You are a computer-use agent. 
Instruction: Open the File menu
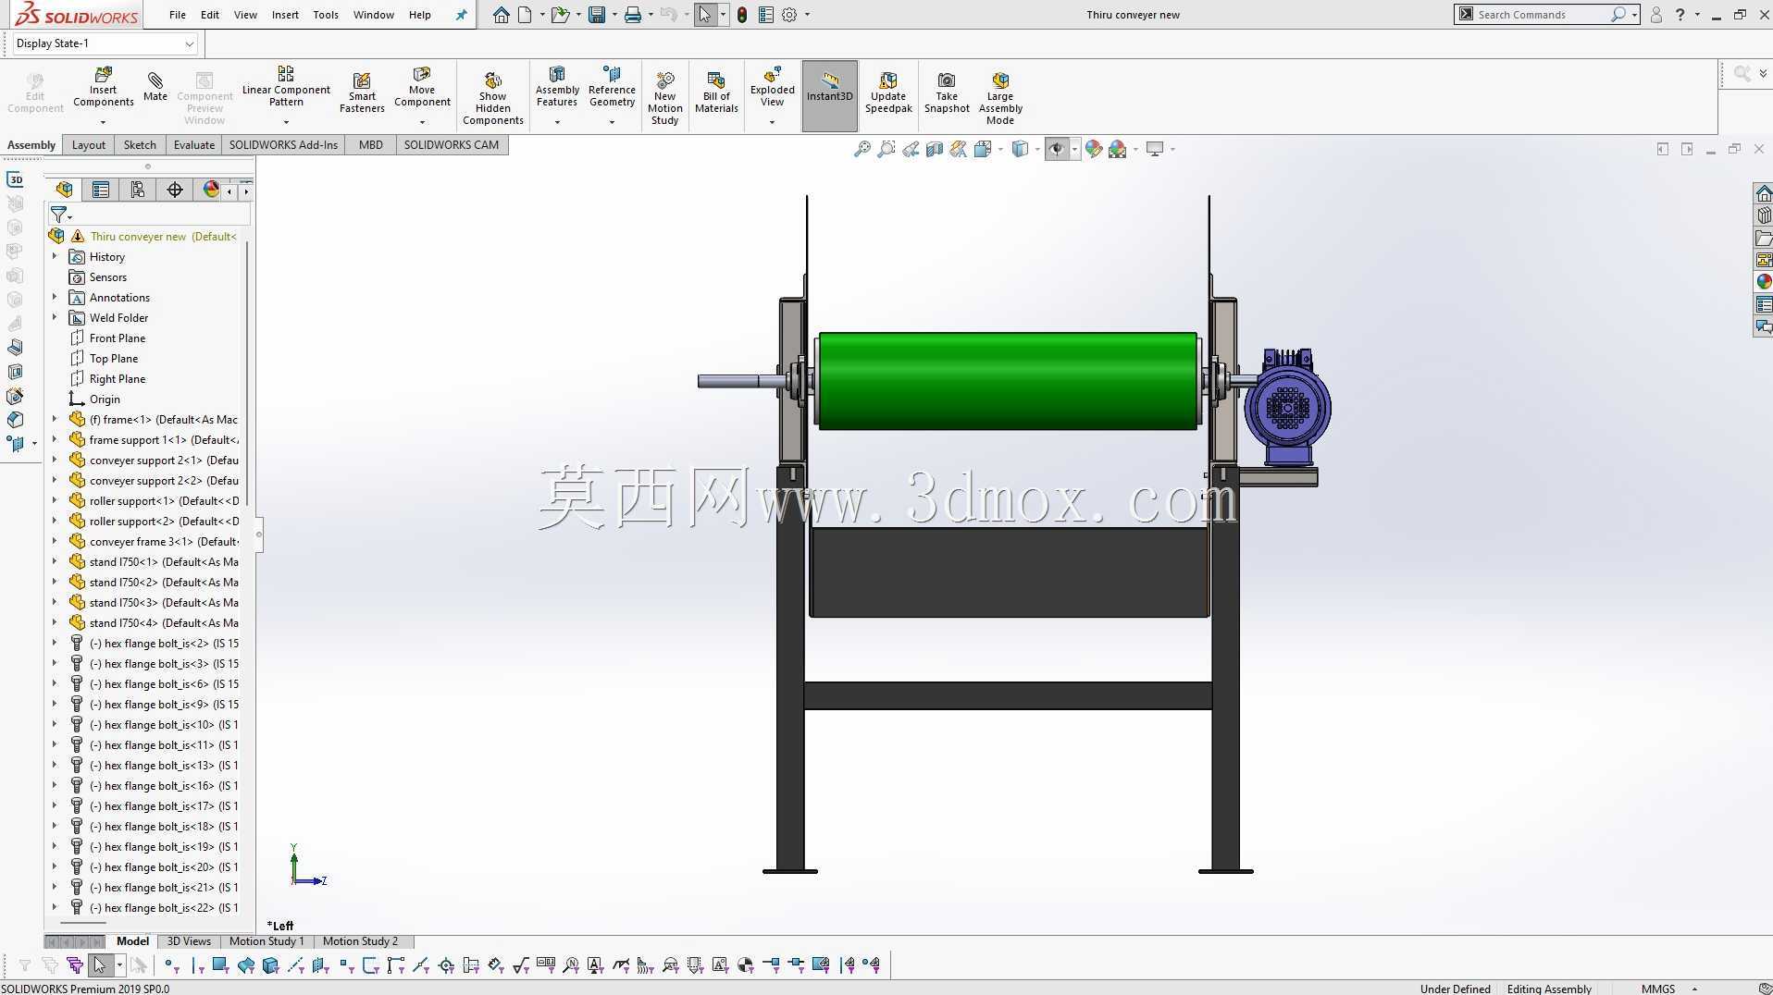178,15
